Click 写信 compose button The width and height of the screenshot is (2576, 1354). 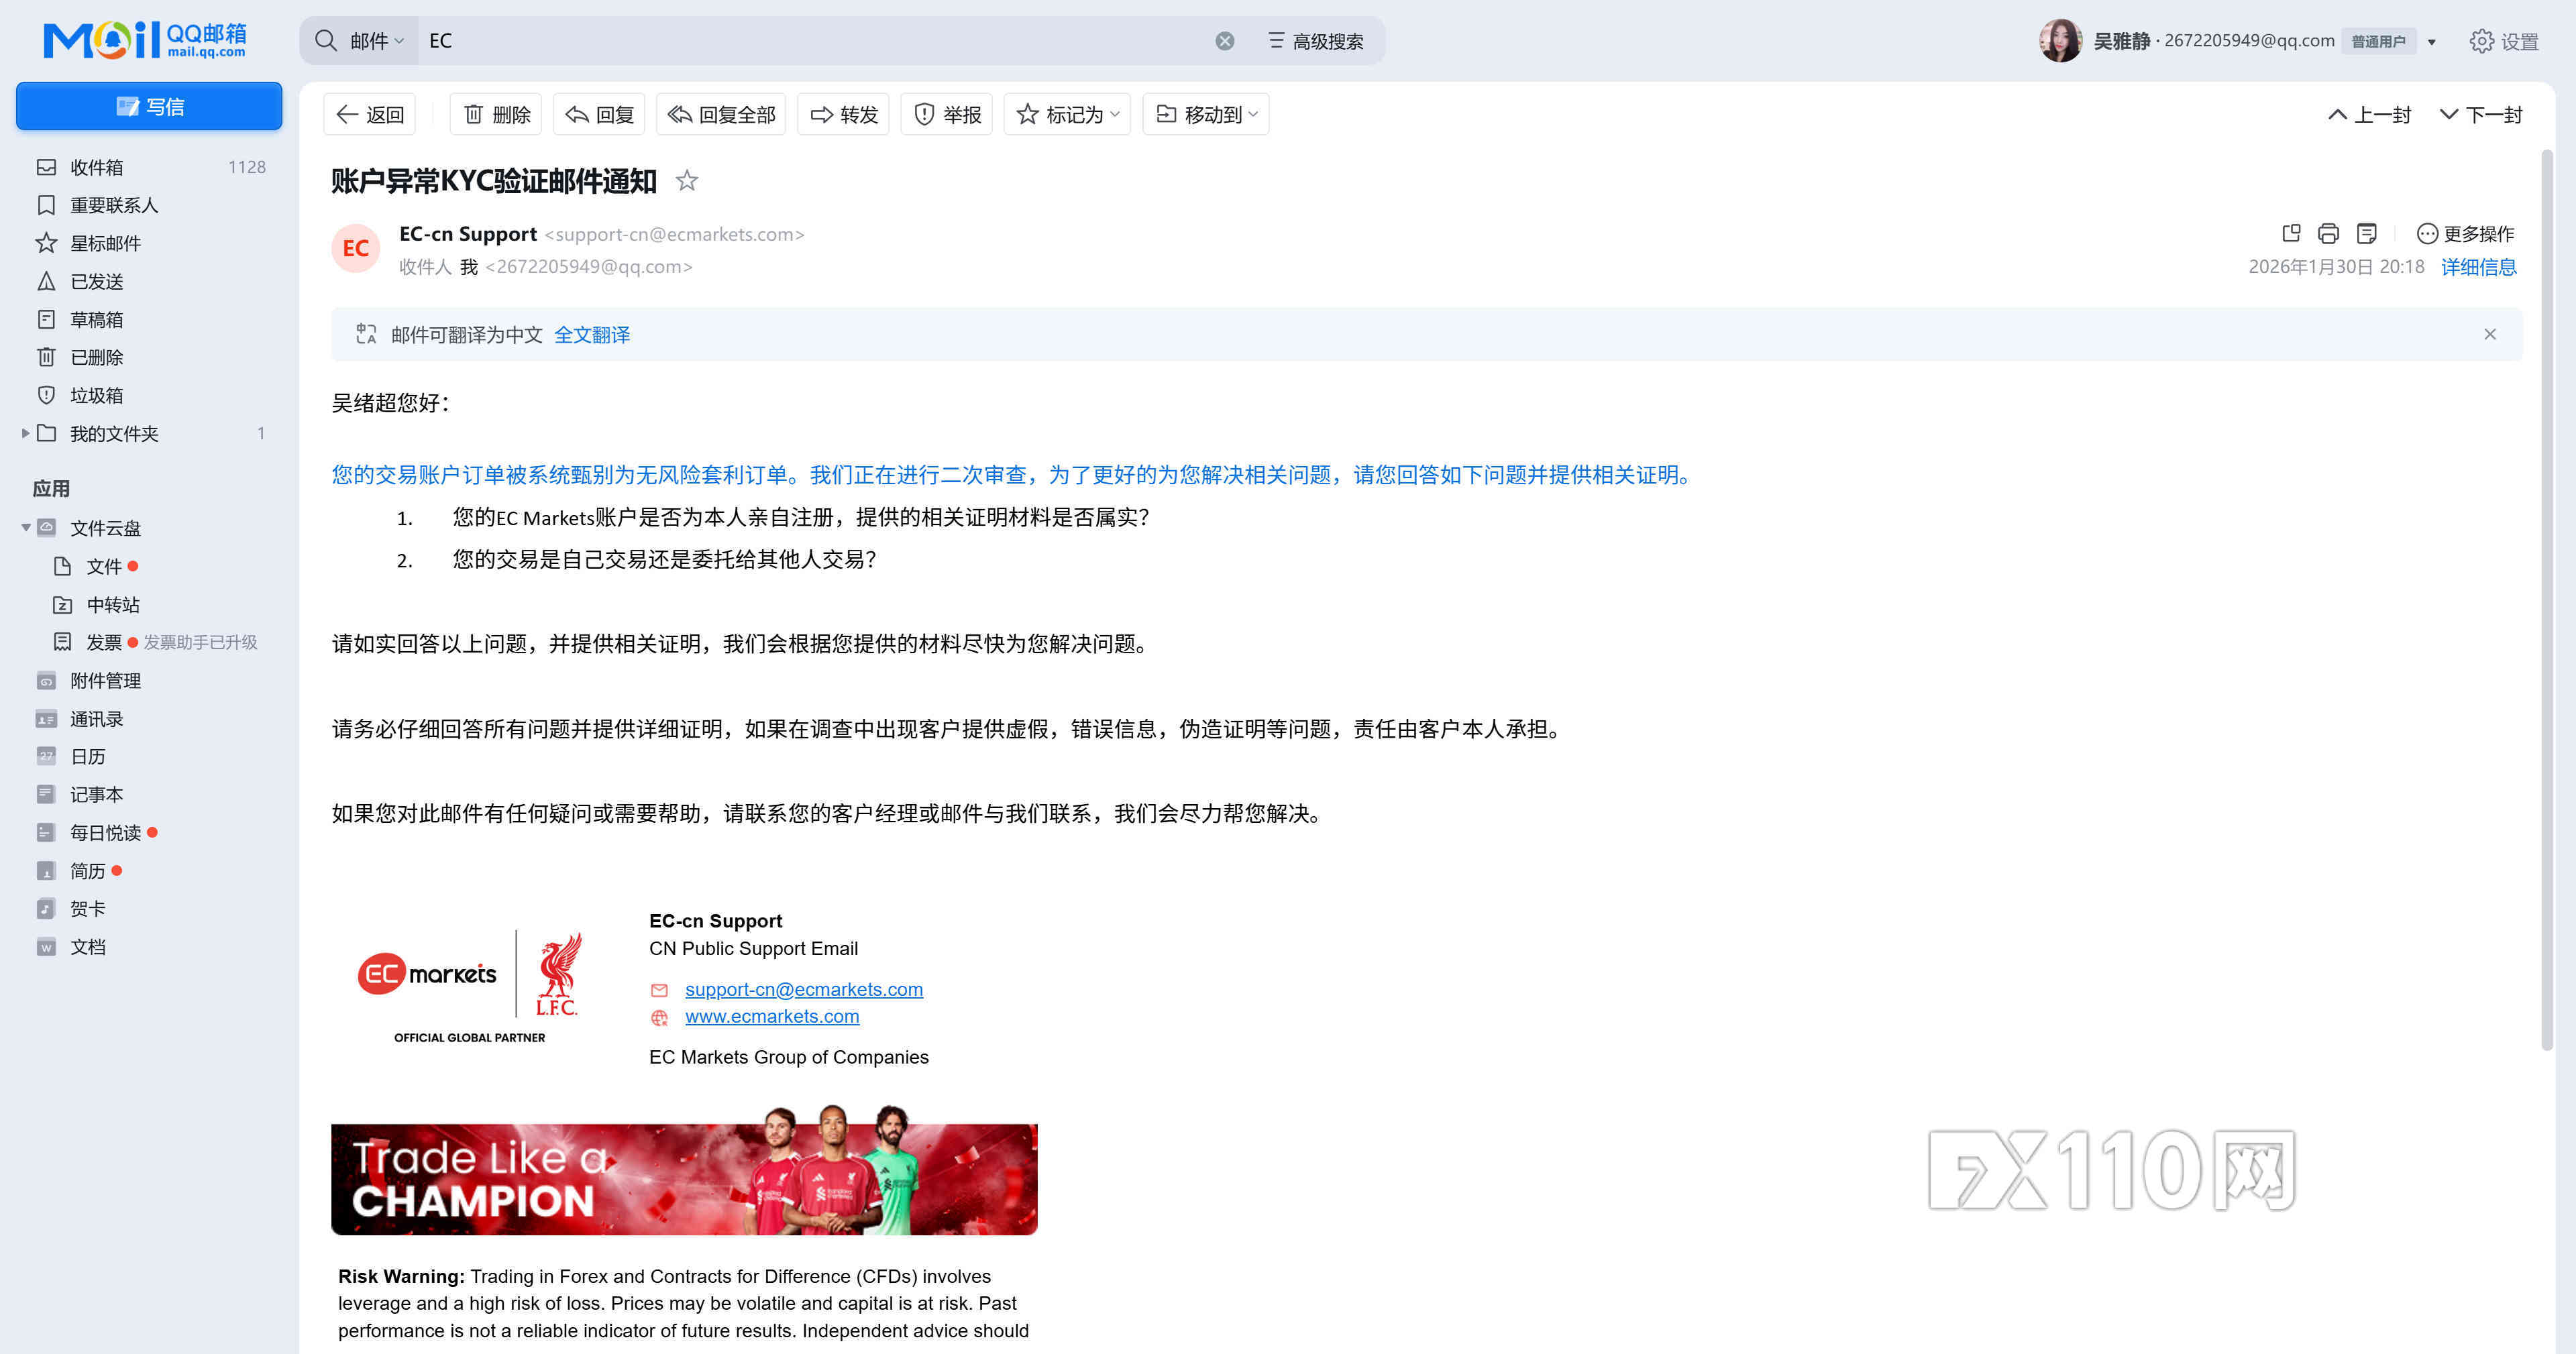(x=149, y=106)
